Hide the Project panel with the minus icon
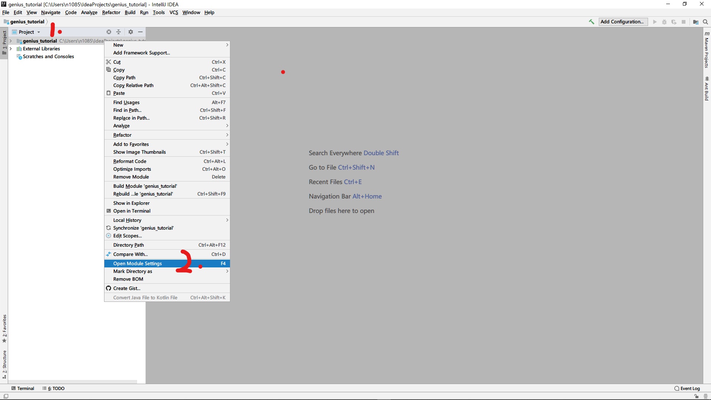Image resolution: width=711 pixels, height=400 pixels. coord(140,32)
